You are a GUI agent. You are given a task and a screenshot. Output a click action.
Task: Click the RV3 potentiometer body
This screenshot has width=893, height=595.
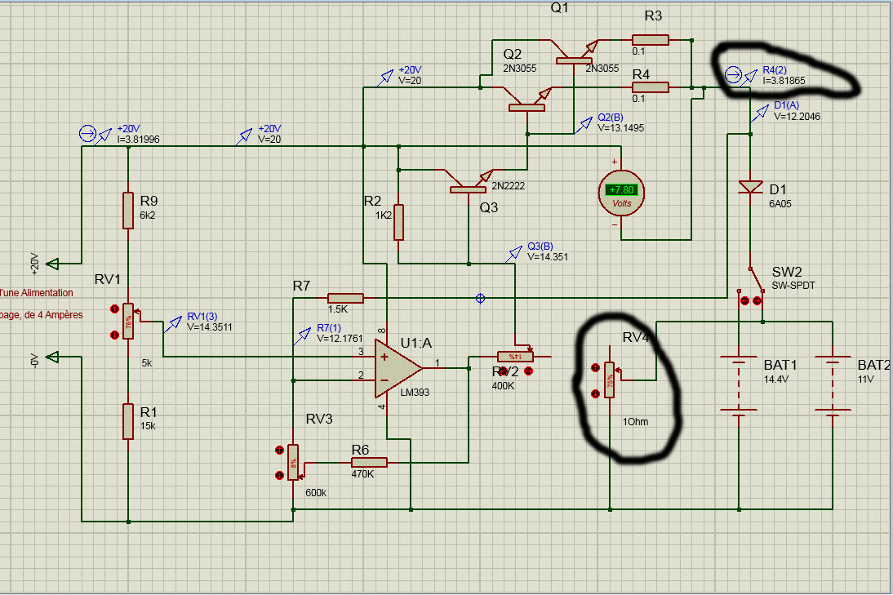293,462
